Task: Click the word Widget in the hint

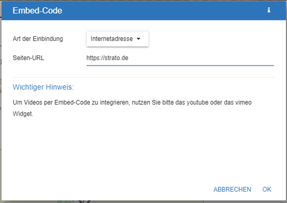Action: [22, 114]
